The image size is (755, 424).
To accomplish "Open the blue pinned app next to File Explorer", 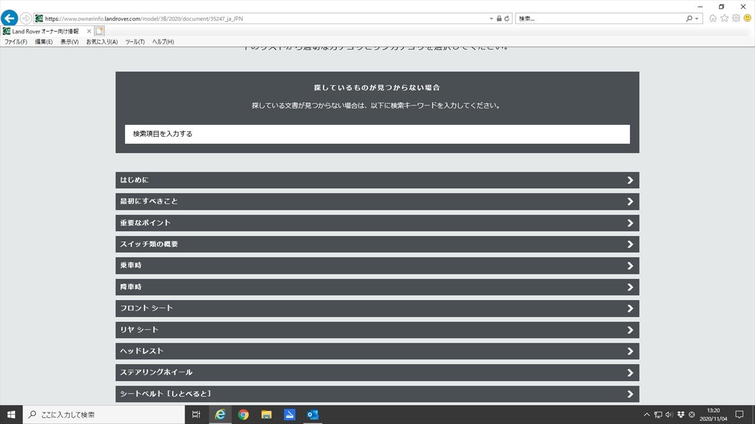I will (x=290, y=415).
